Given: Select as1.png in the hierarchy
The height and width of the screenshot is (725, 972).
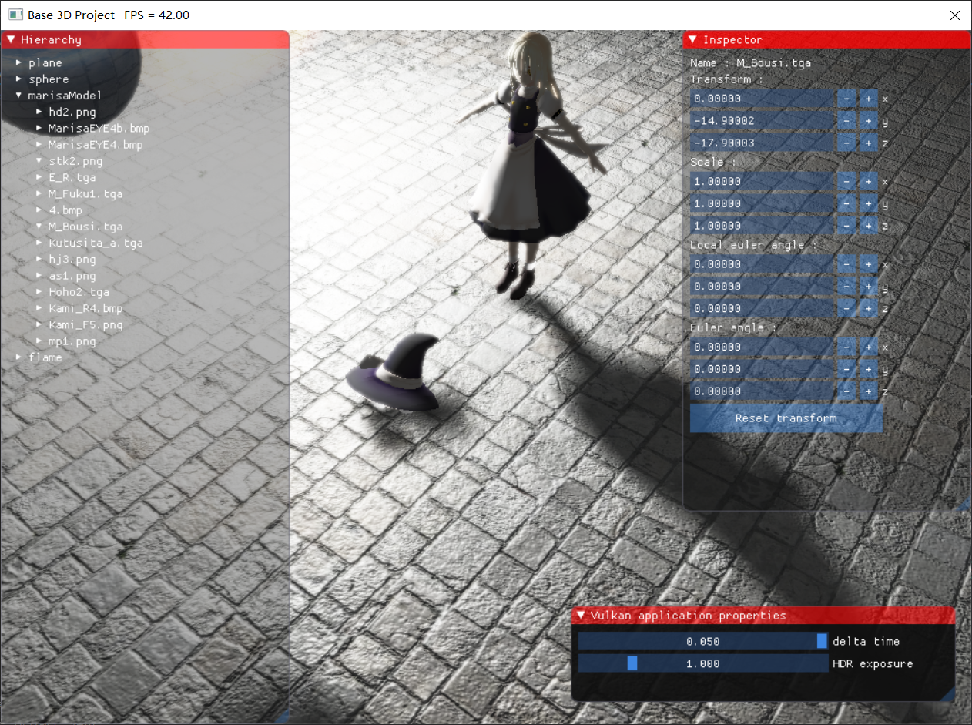Looking at the screenshot, I should pyautogui.click(x=72, y=276).
